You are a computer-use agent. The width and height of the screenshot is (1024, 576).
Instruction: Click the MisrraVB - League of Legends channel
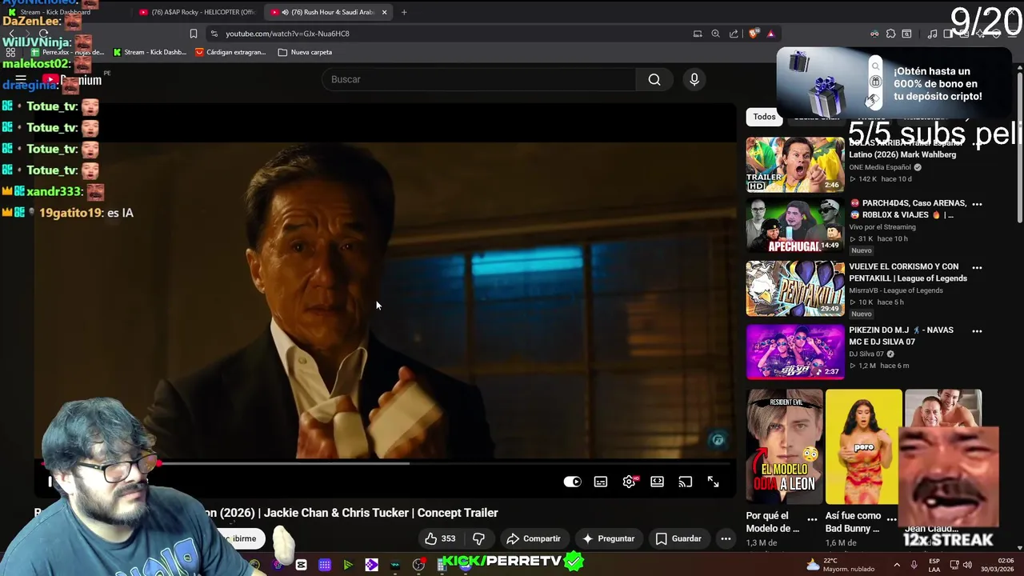pos(896,290)
